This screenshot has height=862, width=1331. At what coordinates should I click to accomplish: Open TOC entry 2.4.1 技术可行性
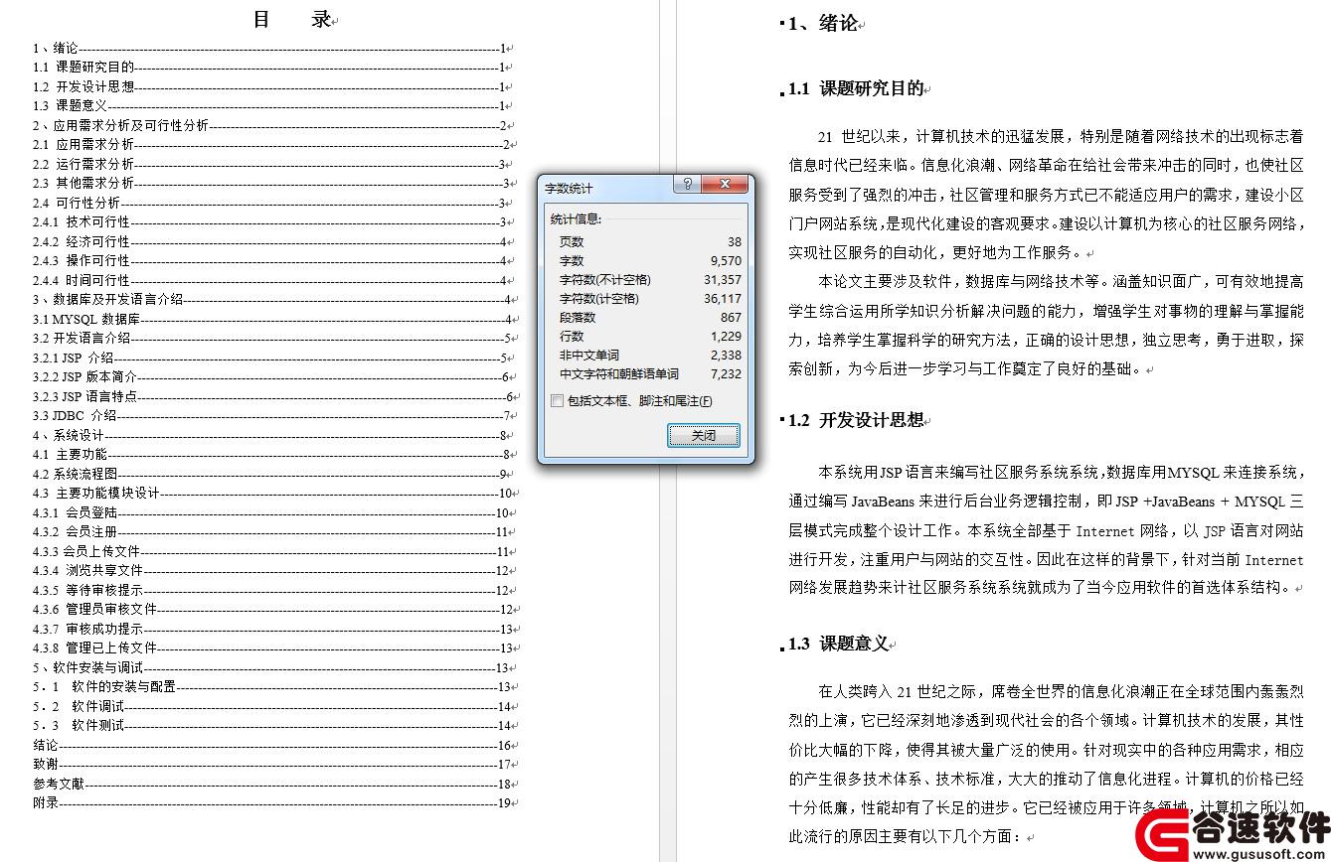click(272, 222)
